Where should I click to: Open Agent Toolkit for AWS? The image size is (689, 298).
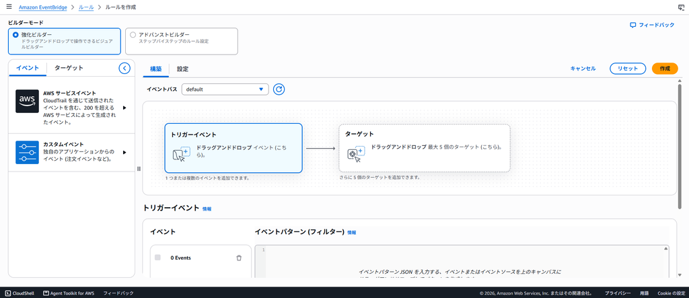[69, 293]
